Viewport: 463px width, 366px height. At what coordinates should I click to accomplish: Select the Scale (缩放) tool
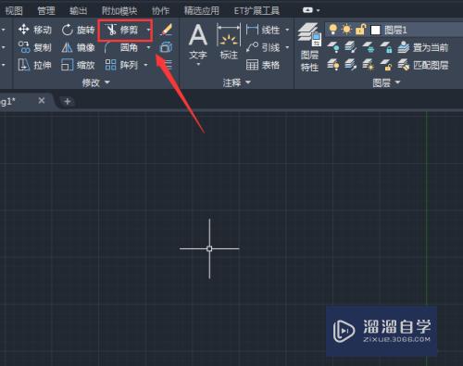click(x=78, y=65)
